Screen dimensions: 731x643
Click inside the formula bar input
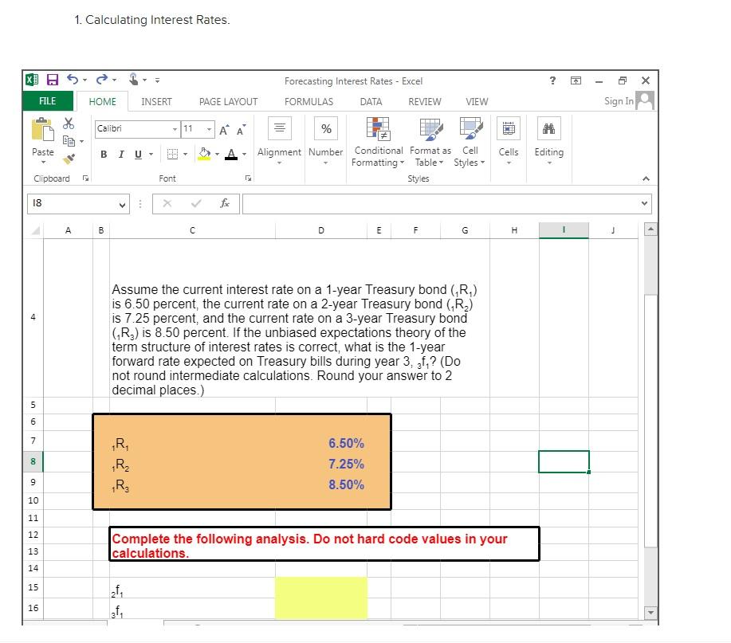click(441, 204)
